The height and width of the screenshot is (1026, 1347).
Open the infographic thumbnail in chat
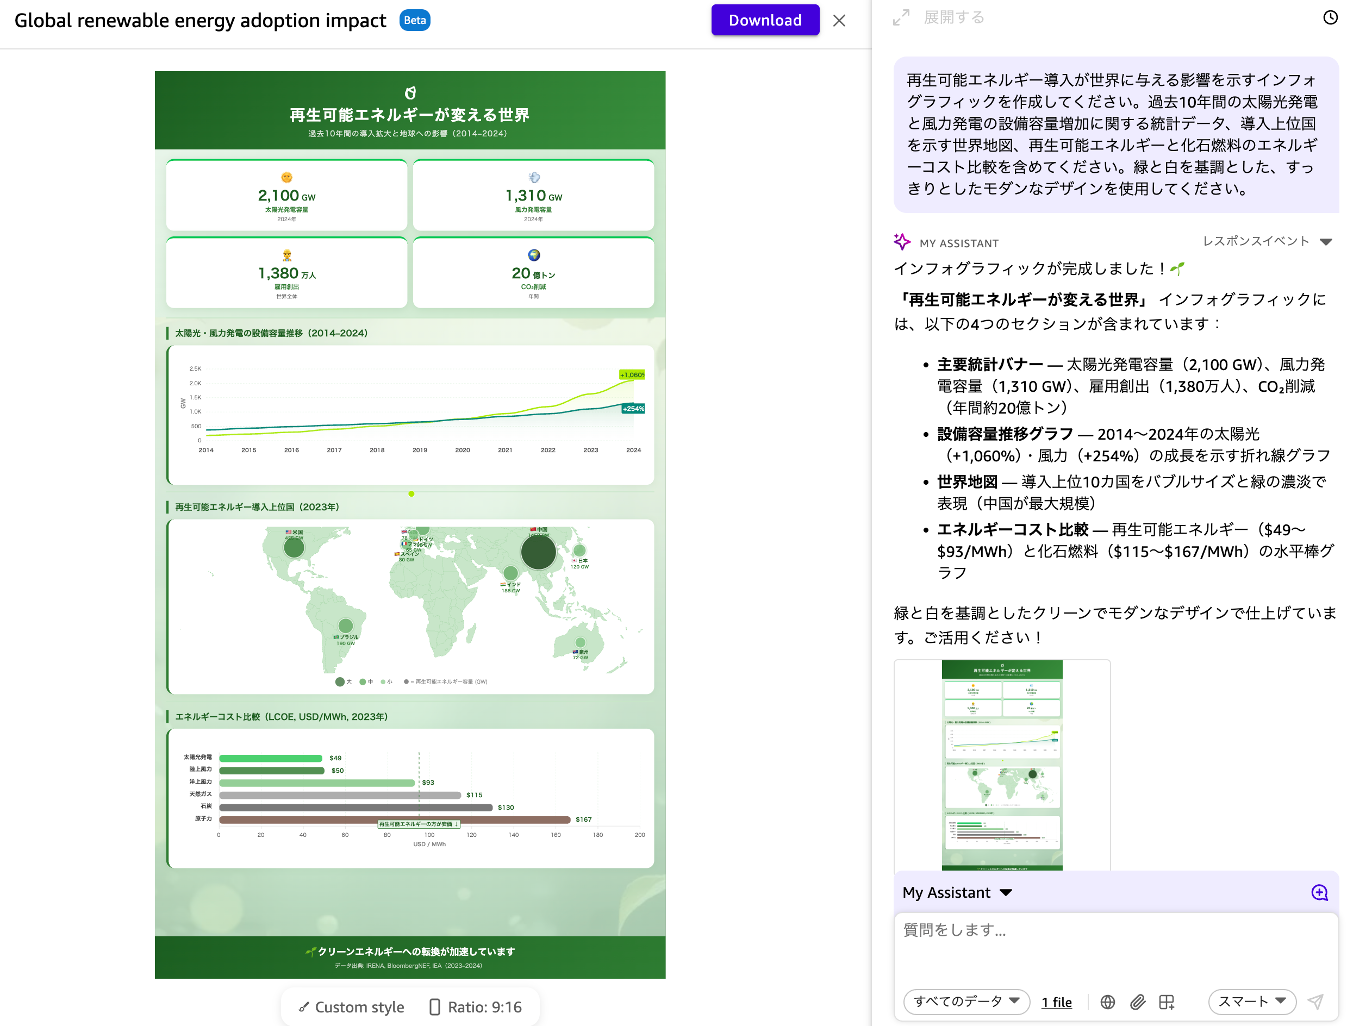(x=1001, y=765)
